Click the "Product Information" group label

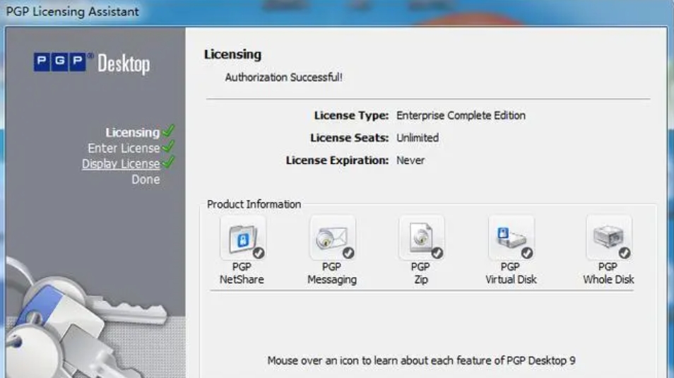point(254,204)
